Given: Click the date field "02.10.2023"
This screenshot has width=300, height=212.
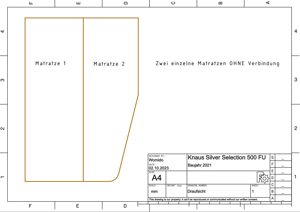Looking at the screenshot, I should (159, 168).
